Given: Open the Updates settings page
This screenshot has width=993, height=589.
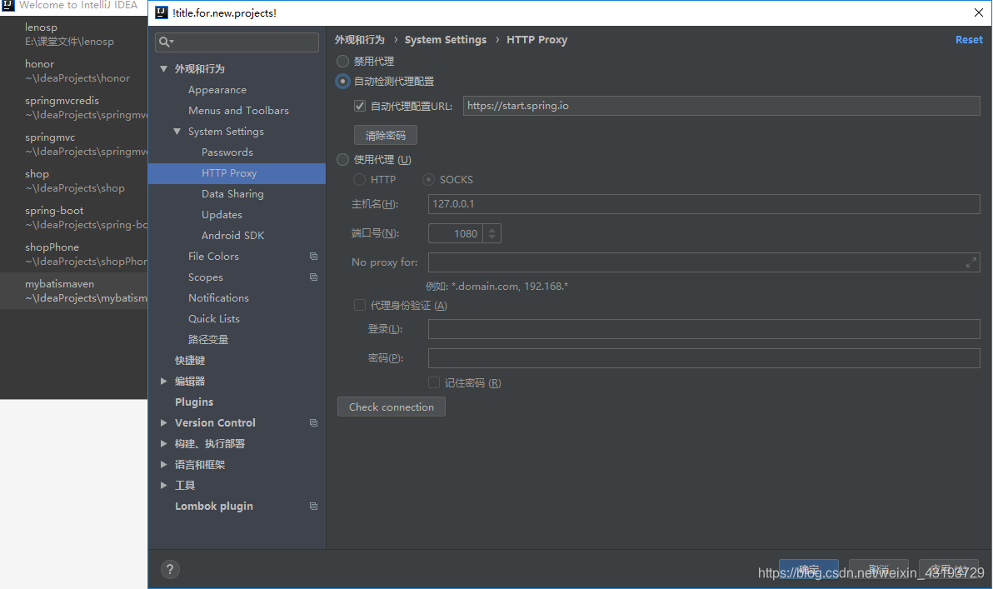Looking at the screenshot, I should point(222,215).
